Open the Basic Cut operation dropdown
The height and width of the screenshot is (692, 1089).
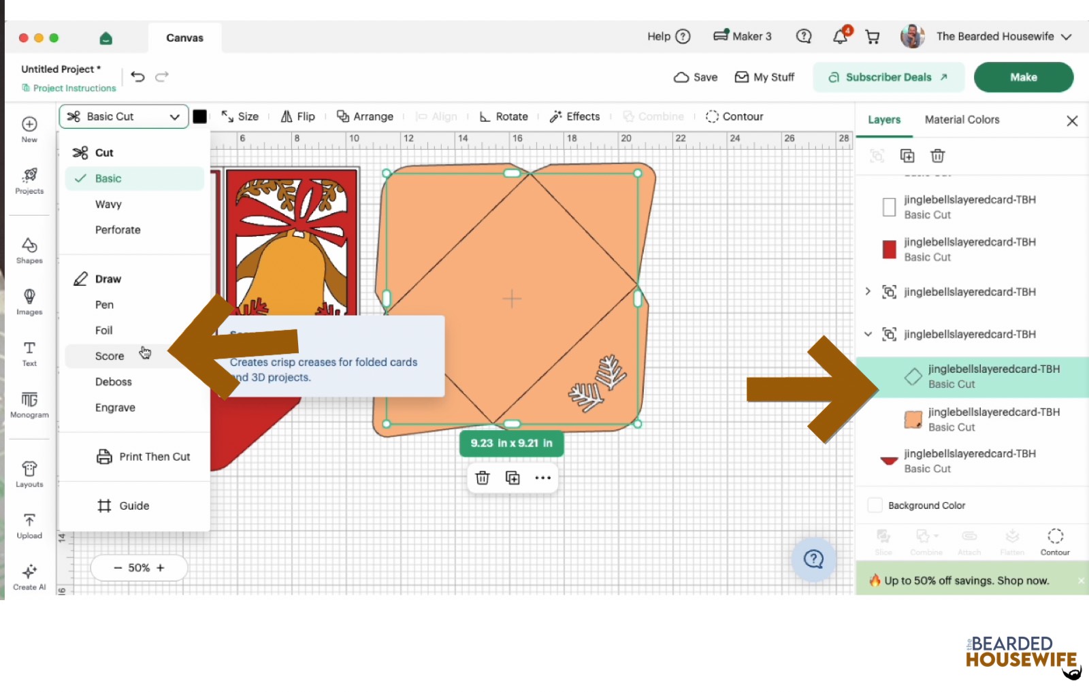click(x=124, y=116)
